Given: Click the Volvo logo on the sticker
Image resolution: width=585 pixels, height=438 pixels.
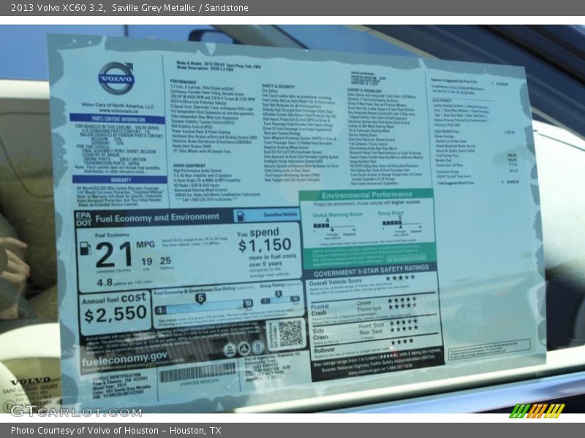Looking at the screenshot, I should coord(117,78).
